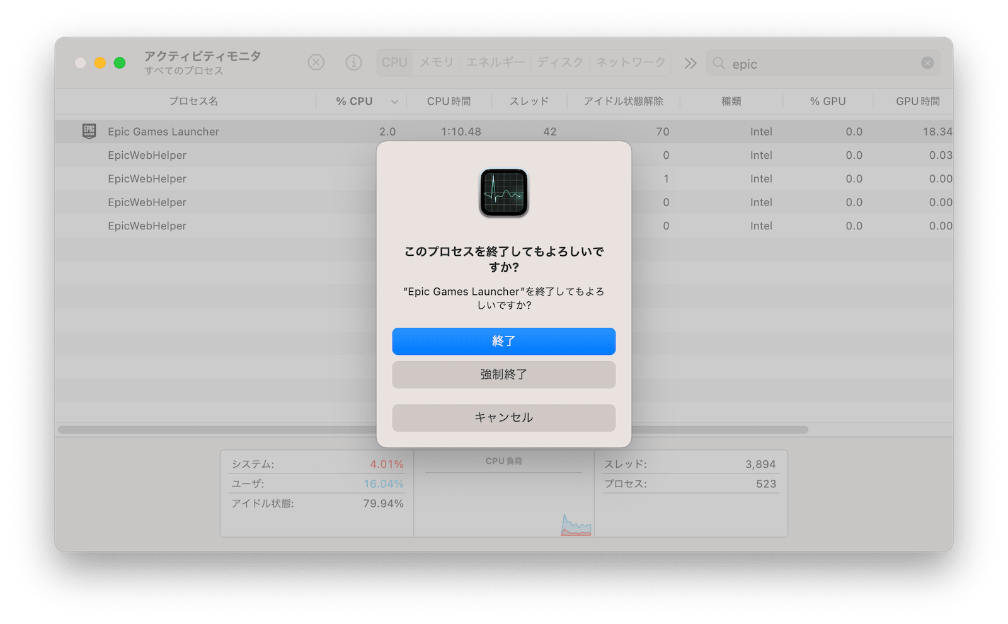Click the 1:10.48 CPU time value
Image resolution: width=1008 pixels, height=624 pixels.
(461, 132)
